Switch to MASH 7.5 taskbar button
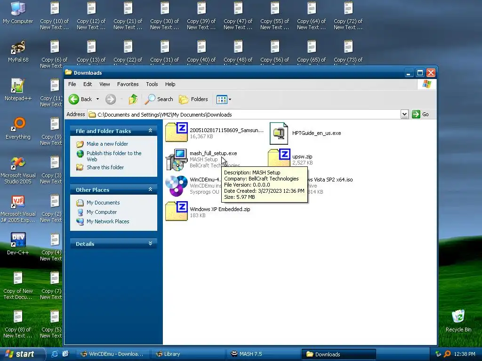 pyautogui.click(x=264, y=354)
